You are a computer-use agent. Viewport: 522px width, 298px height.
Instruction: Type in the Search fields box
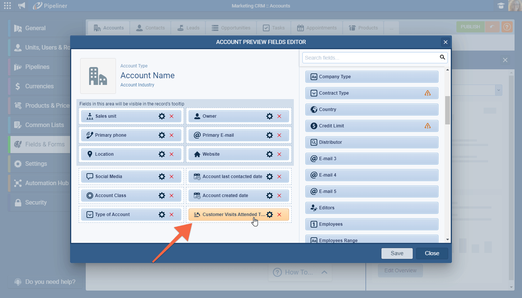pos(369,58)
